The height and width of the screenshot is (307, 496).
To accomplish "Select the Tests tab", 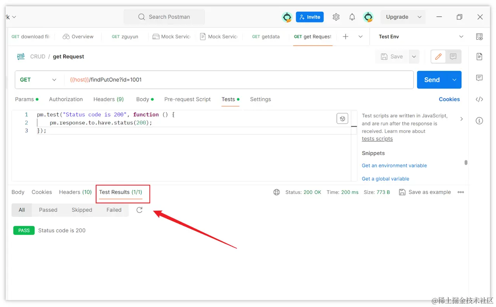I will coord(231,99).
